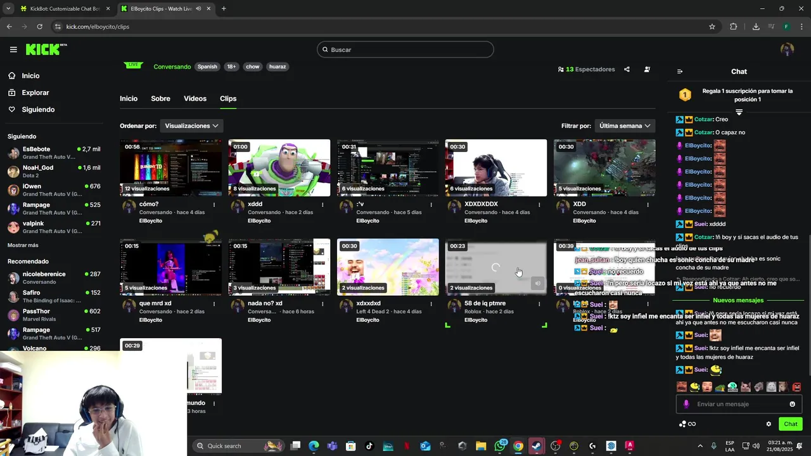811x456 pixels.
Task: Click the 'huaraz' stream tag
Action: click(x=278, y=66)
